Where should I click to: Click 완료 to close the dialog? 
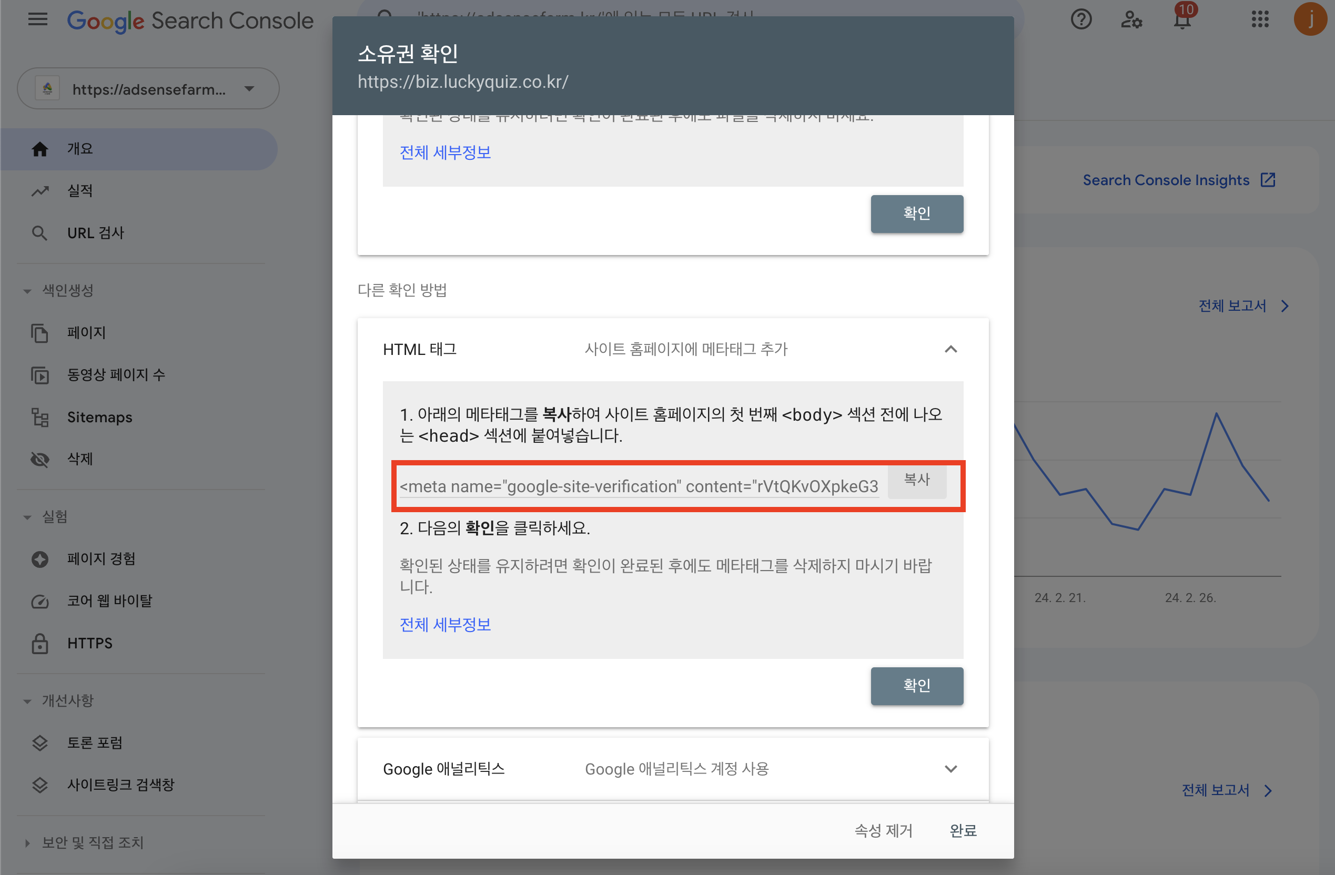tap(963, 831)
